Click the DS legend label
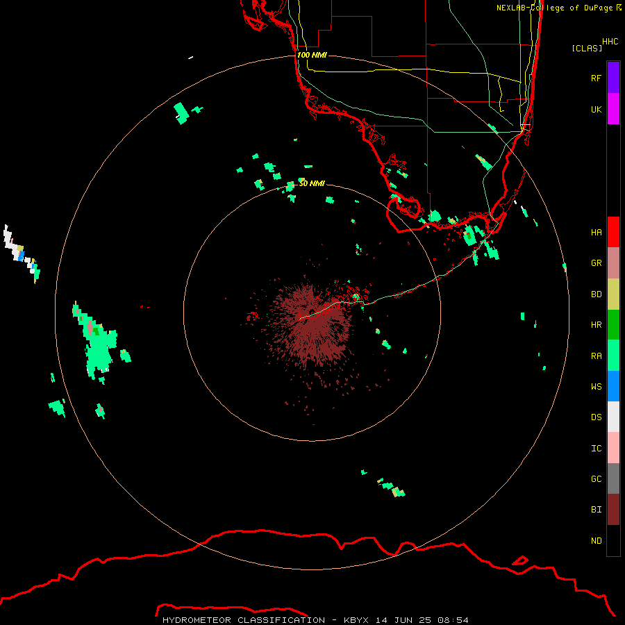 coord(596,417)
